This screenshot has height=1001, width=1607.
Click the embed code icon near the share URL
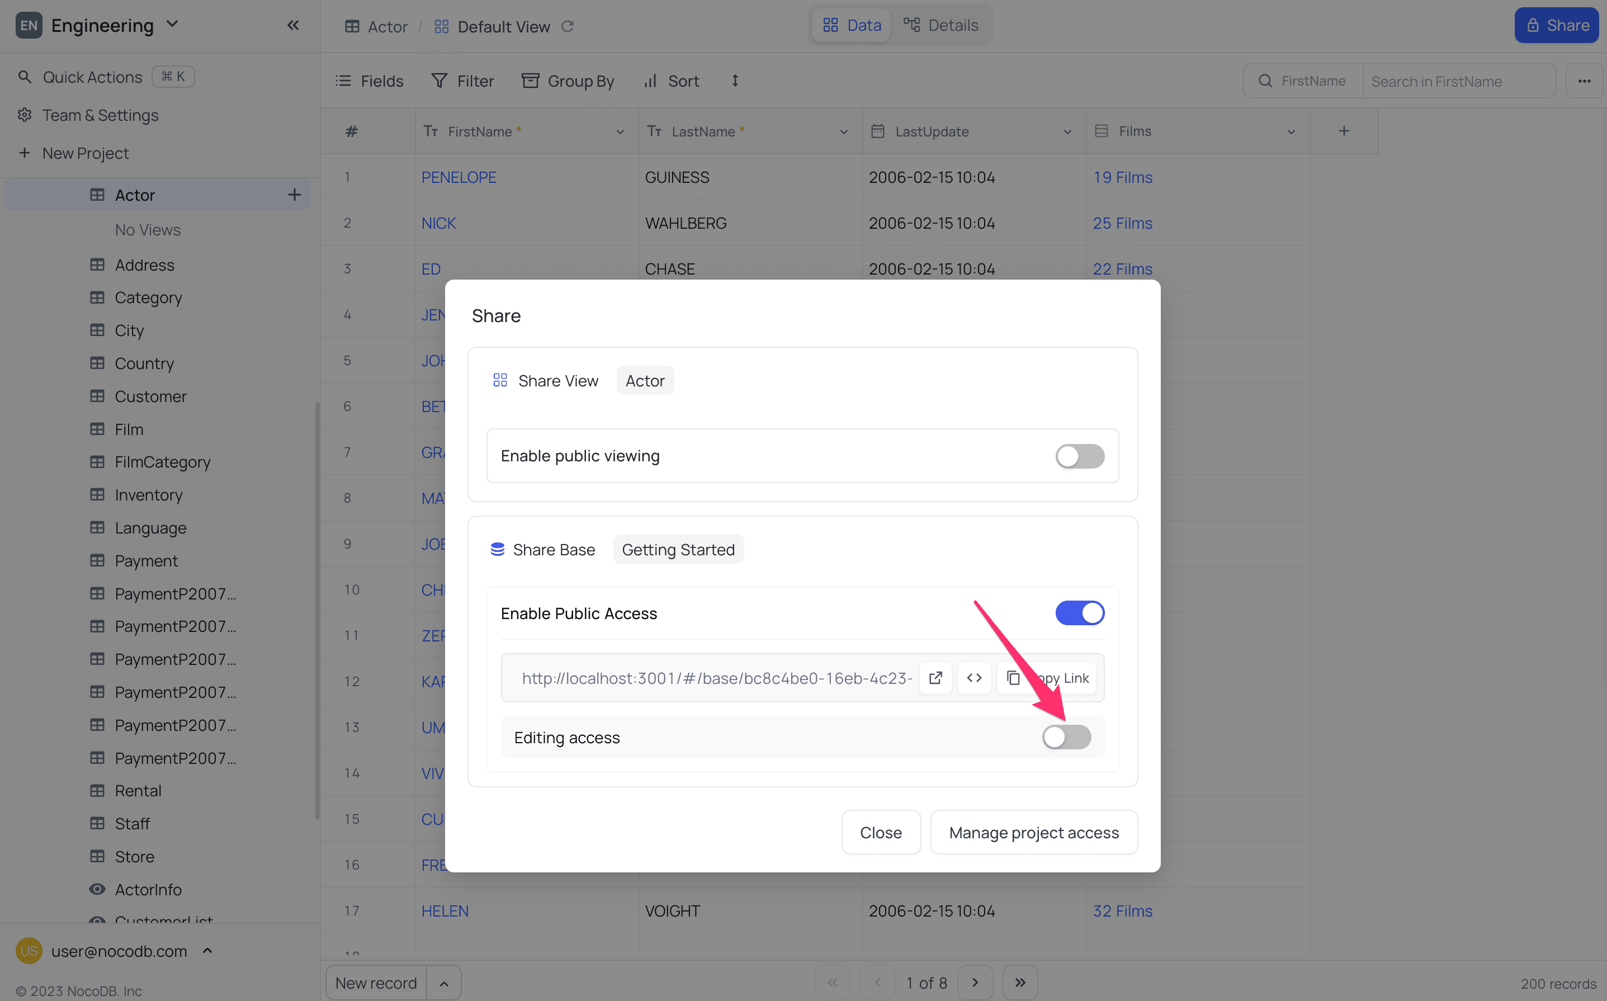[x=973, y=677]
